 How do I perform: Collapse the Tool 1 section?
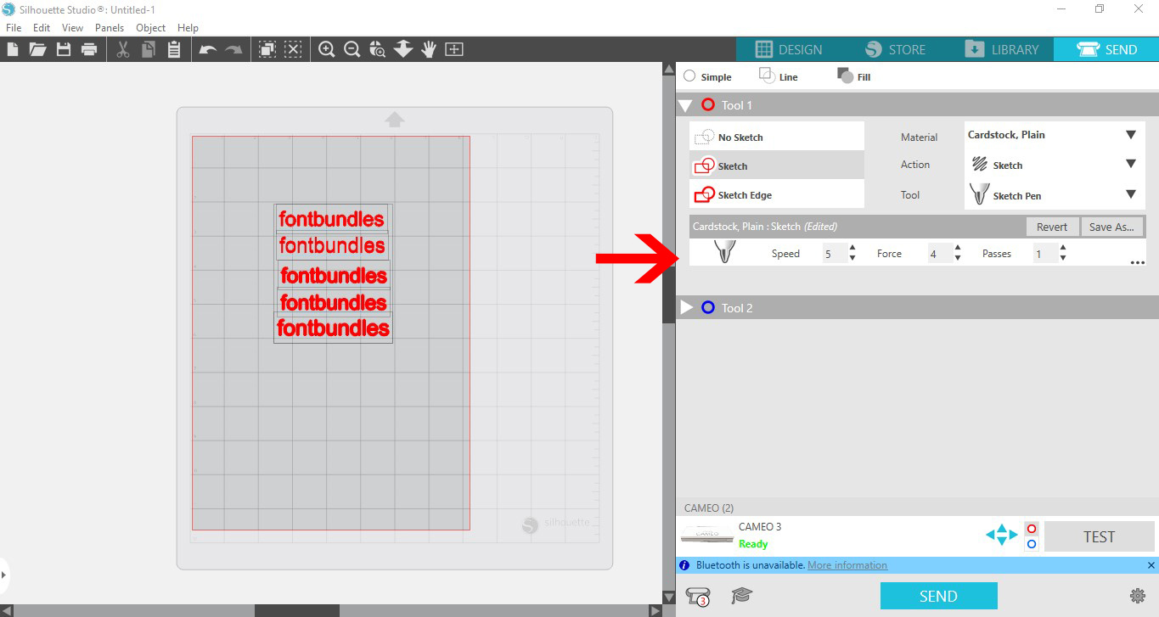point(686,105)
